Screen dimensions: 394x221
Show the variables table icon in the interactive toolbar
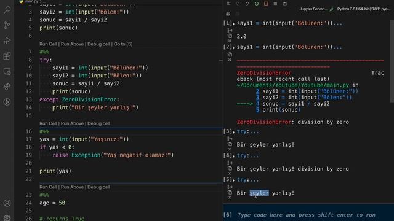pyautogui.click(x=275, y=4)
